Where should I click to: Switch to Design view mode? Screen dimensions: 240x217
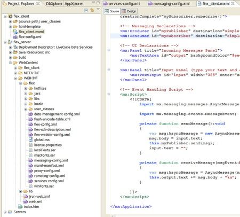(129, 11)
